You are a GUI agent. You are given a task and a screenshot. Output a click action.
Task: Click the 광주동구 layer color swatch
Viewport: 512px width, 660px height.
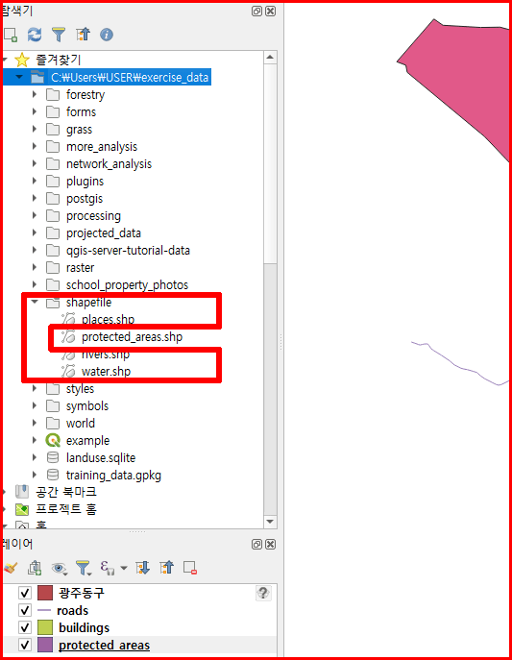(45, 593)
